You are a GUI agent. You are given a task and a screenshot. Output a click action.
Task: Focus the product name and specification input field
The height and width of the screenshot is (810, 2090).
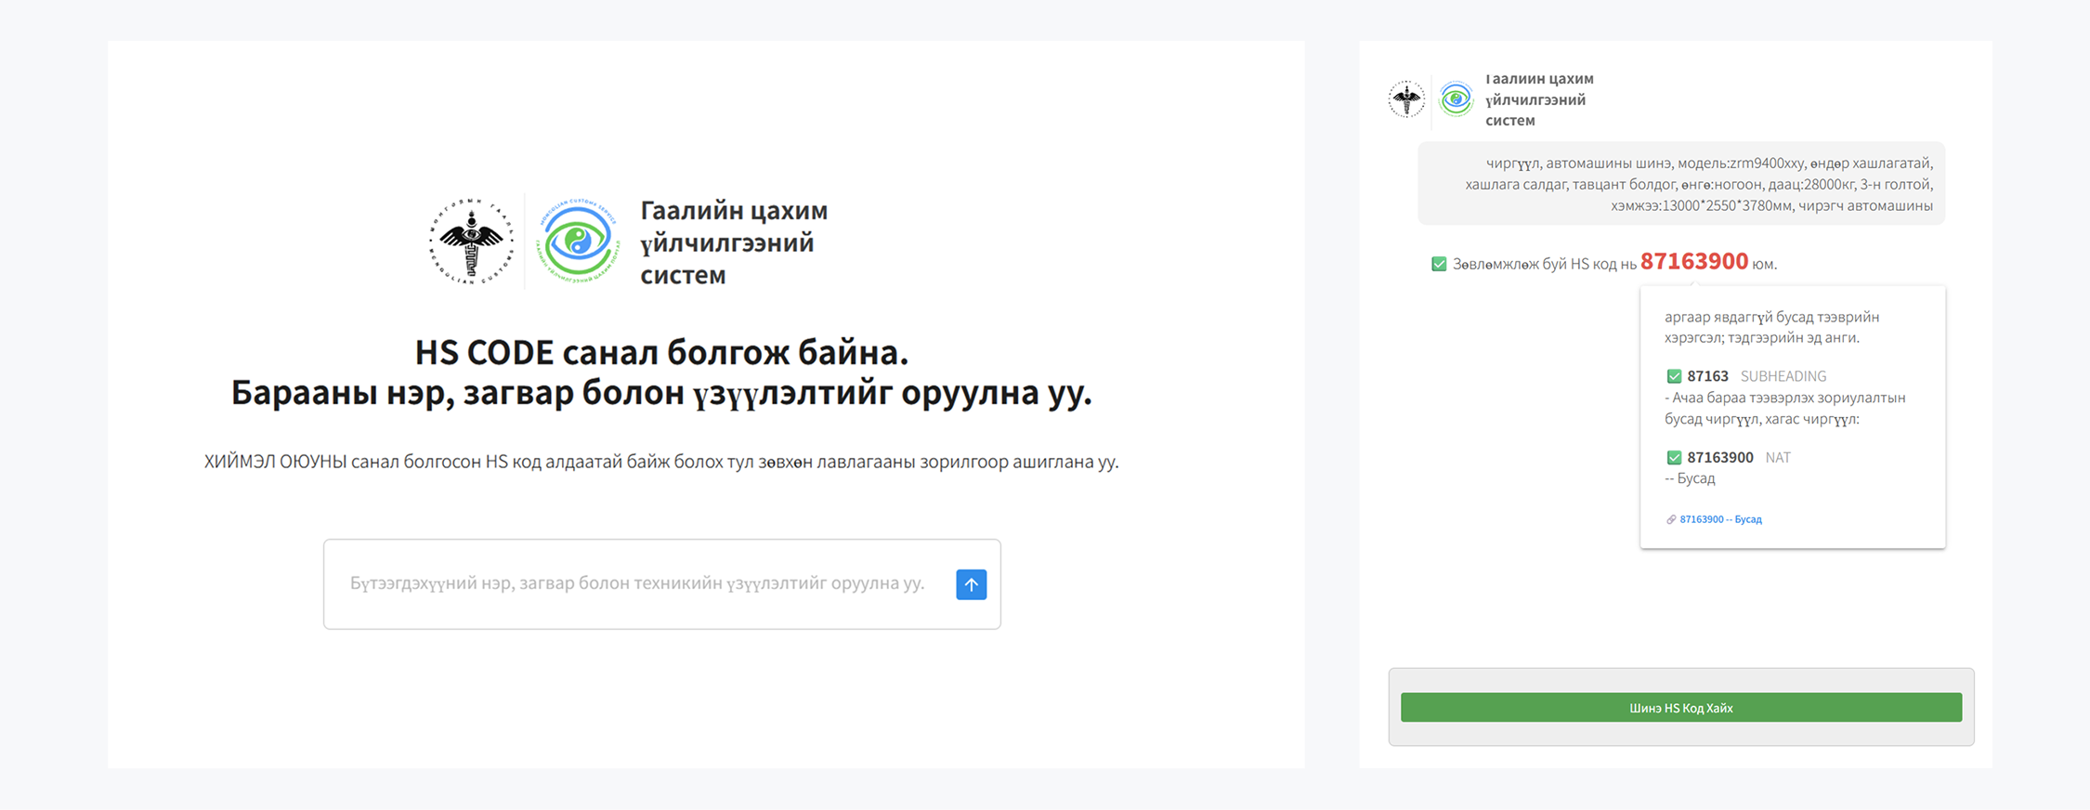click(x=637, y=583)
